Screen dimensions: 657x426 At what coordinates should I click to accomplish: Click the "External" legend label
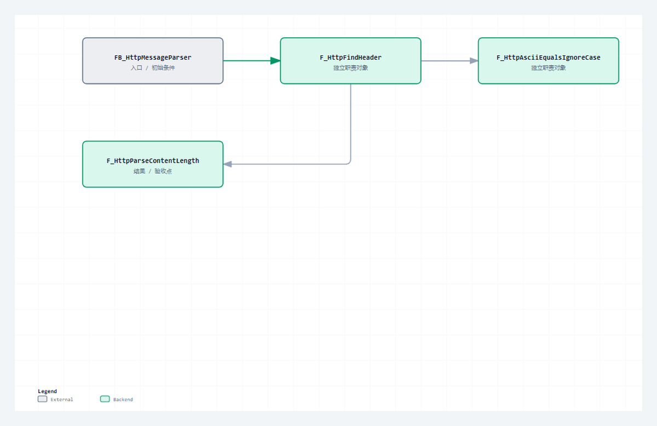[x=62, y=400]
